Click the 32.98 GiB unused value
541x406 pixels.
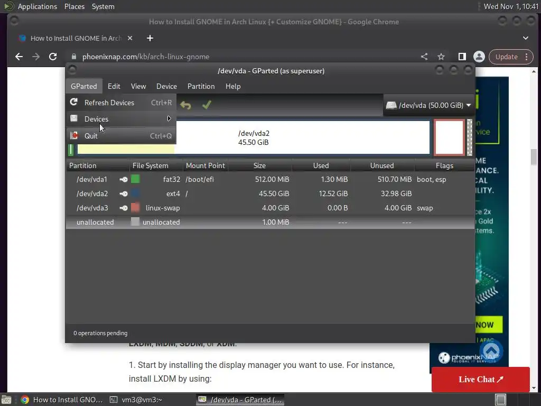tap(396, 193)
